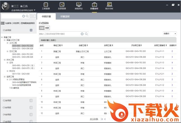The image size is (181, 123).
Task: Select the 变更 toggle button
Action: point(47,28)
